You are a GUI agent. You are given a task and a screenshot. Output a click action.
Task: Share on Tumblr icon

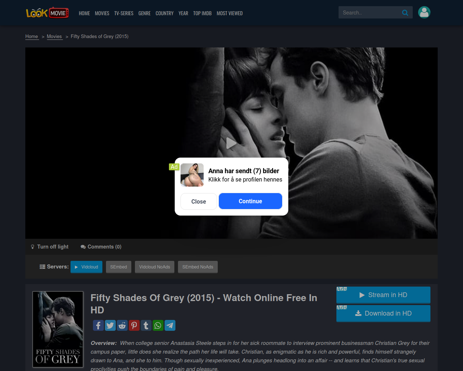click(146, 325)
